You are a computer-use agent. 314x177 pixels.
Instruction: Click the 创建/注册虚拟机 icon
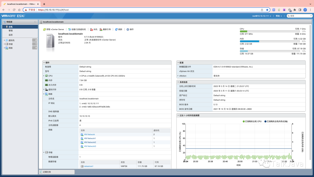pyautogui.click(x=69, y=29)
